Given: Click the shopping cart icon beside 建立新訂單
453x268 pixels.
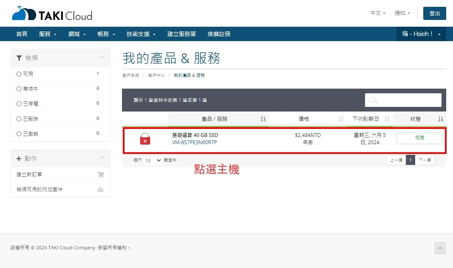Looking at the screenshot, I should click(101, 174).
